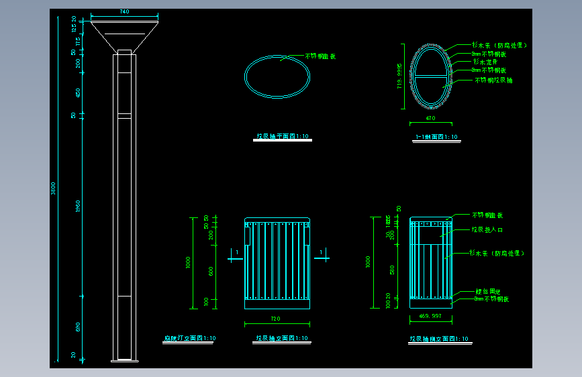Select the title text 垃圾桶立面图1:10
Screen dimensions: 582x377
(282, 338)
